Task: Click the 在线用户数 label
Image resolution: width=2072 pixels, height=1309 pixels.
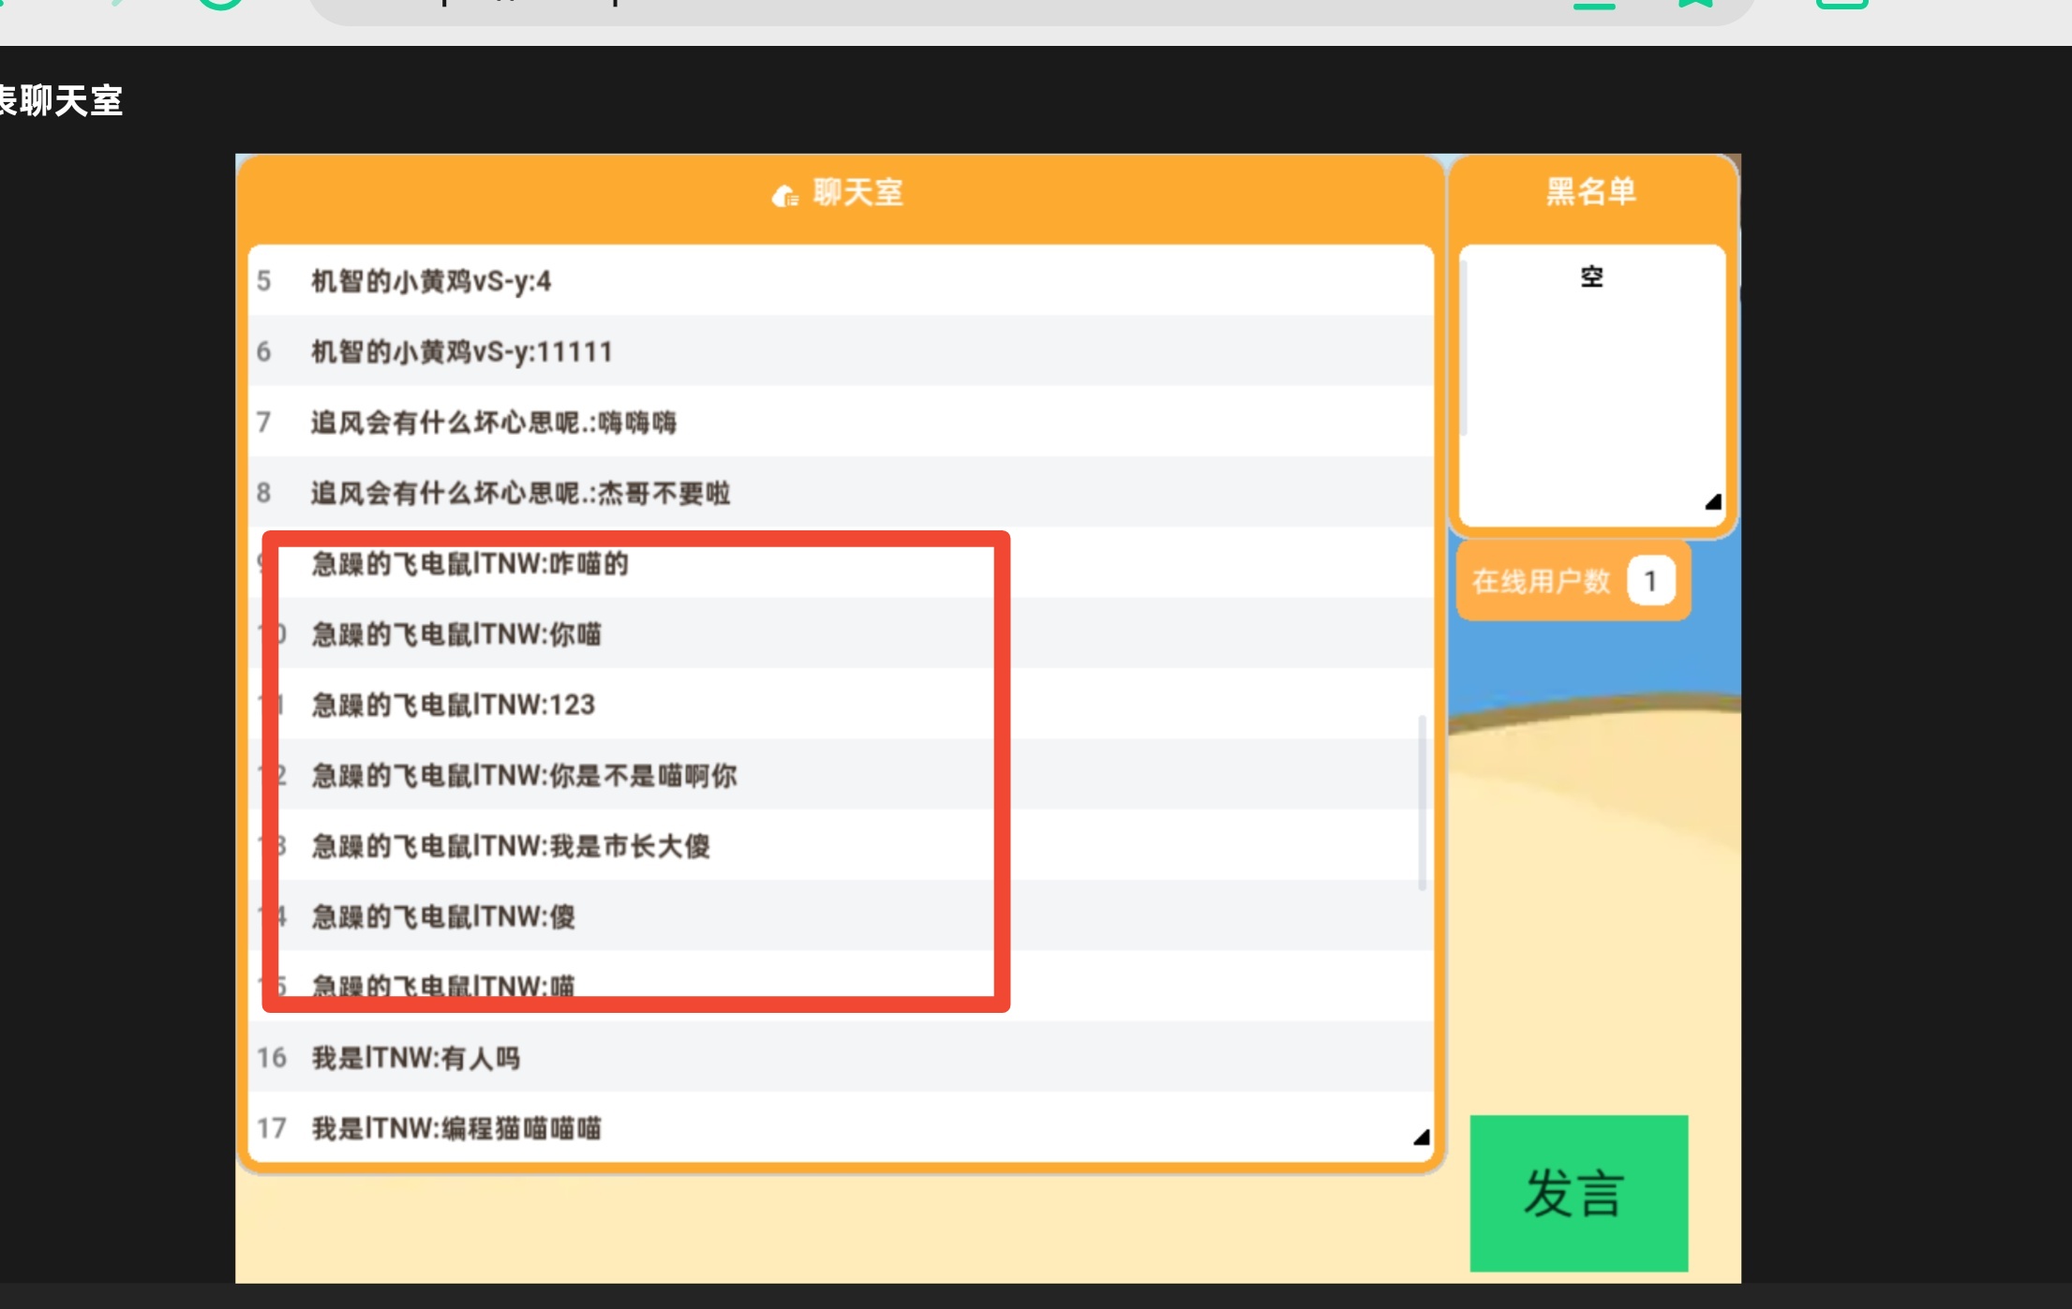Action: 1541,581
